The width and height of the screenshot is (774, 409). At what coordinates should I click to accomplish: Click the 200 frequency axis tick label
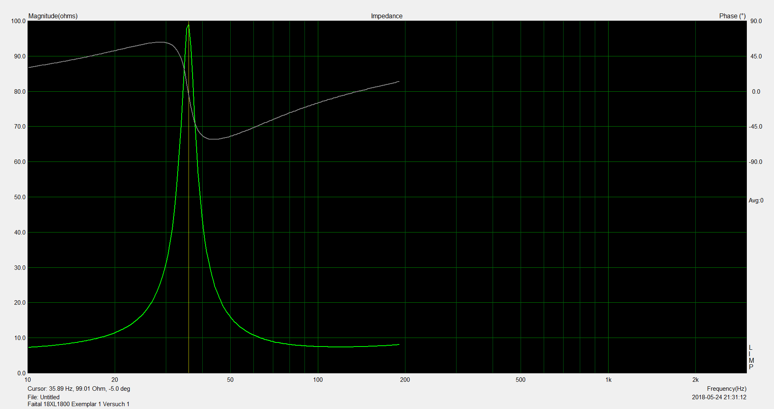click(x=405, y=380)
